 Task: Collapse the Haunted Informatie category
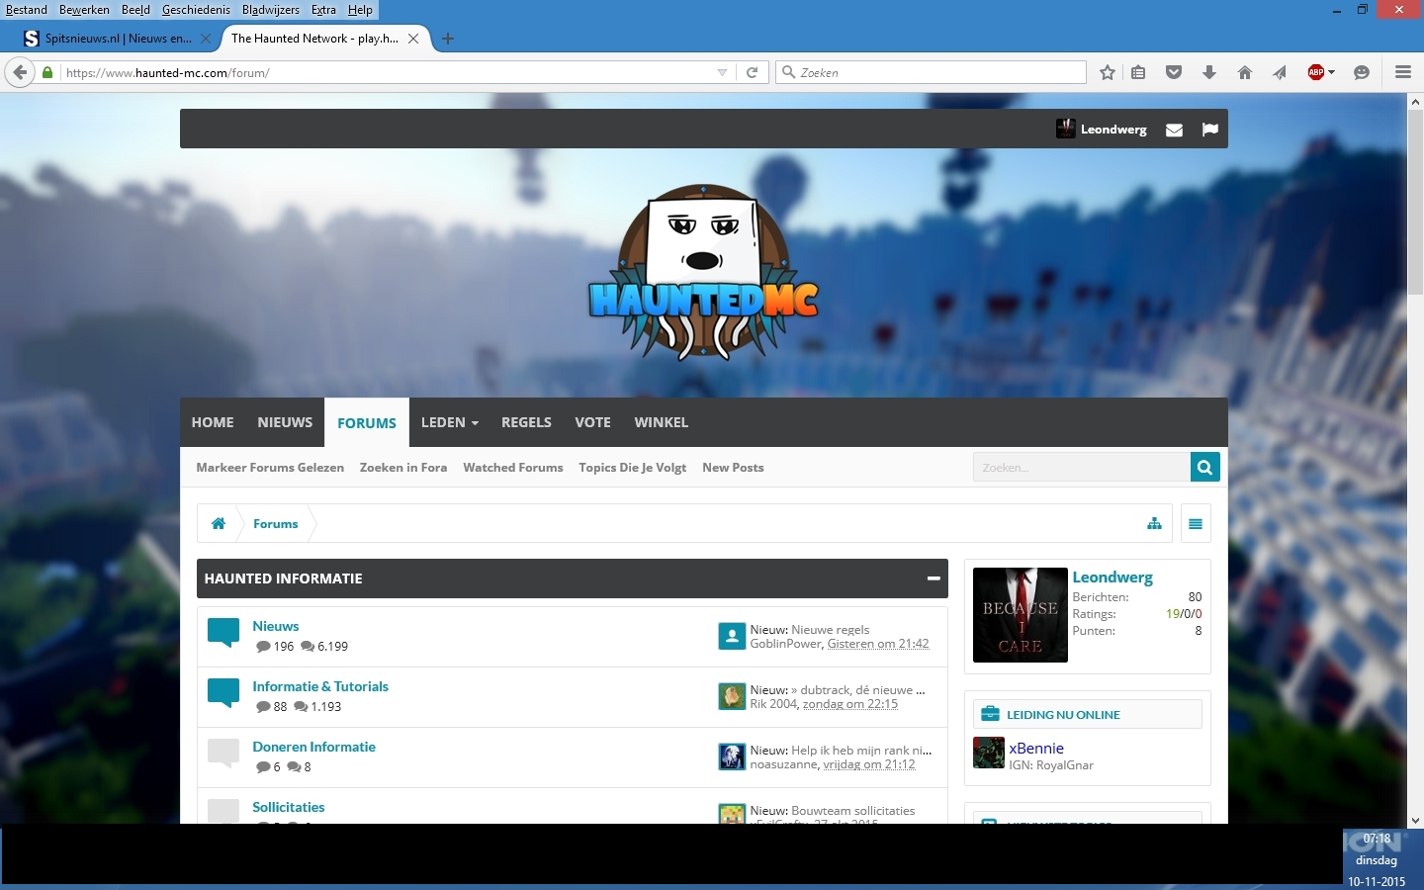pos(933,578)
